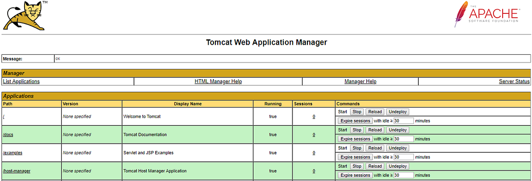This screenshot has height=181, width=532.
Task: Reload the Tomcat Documentation application
Action: tap(375, 130)
